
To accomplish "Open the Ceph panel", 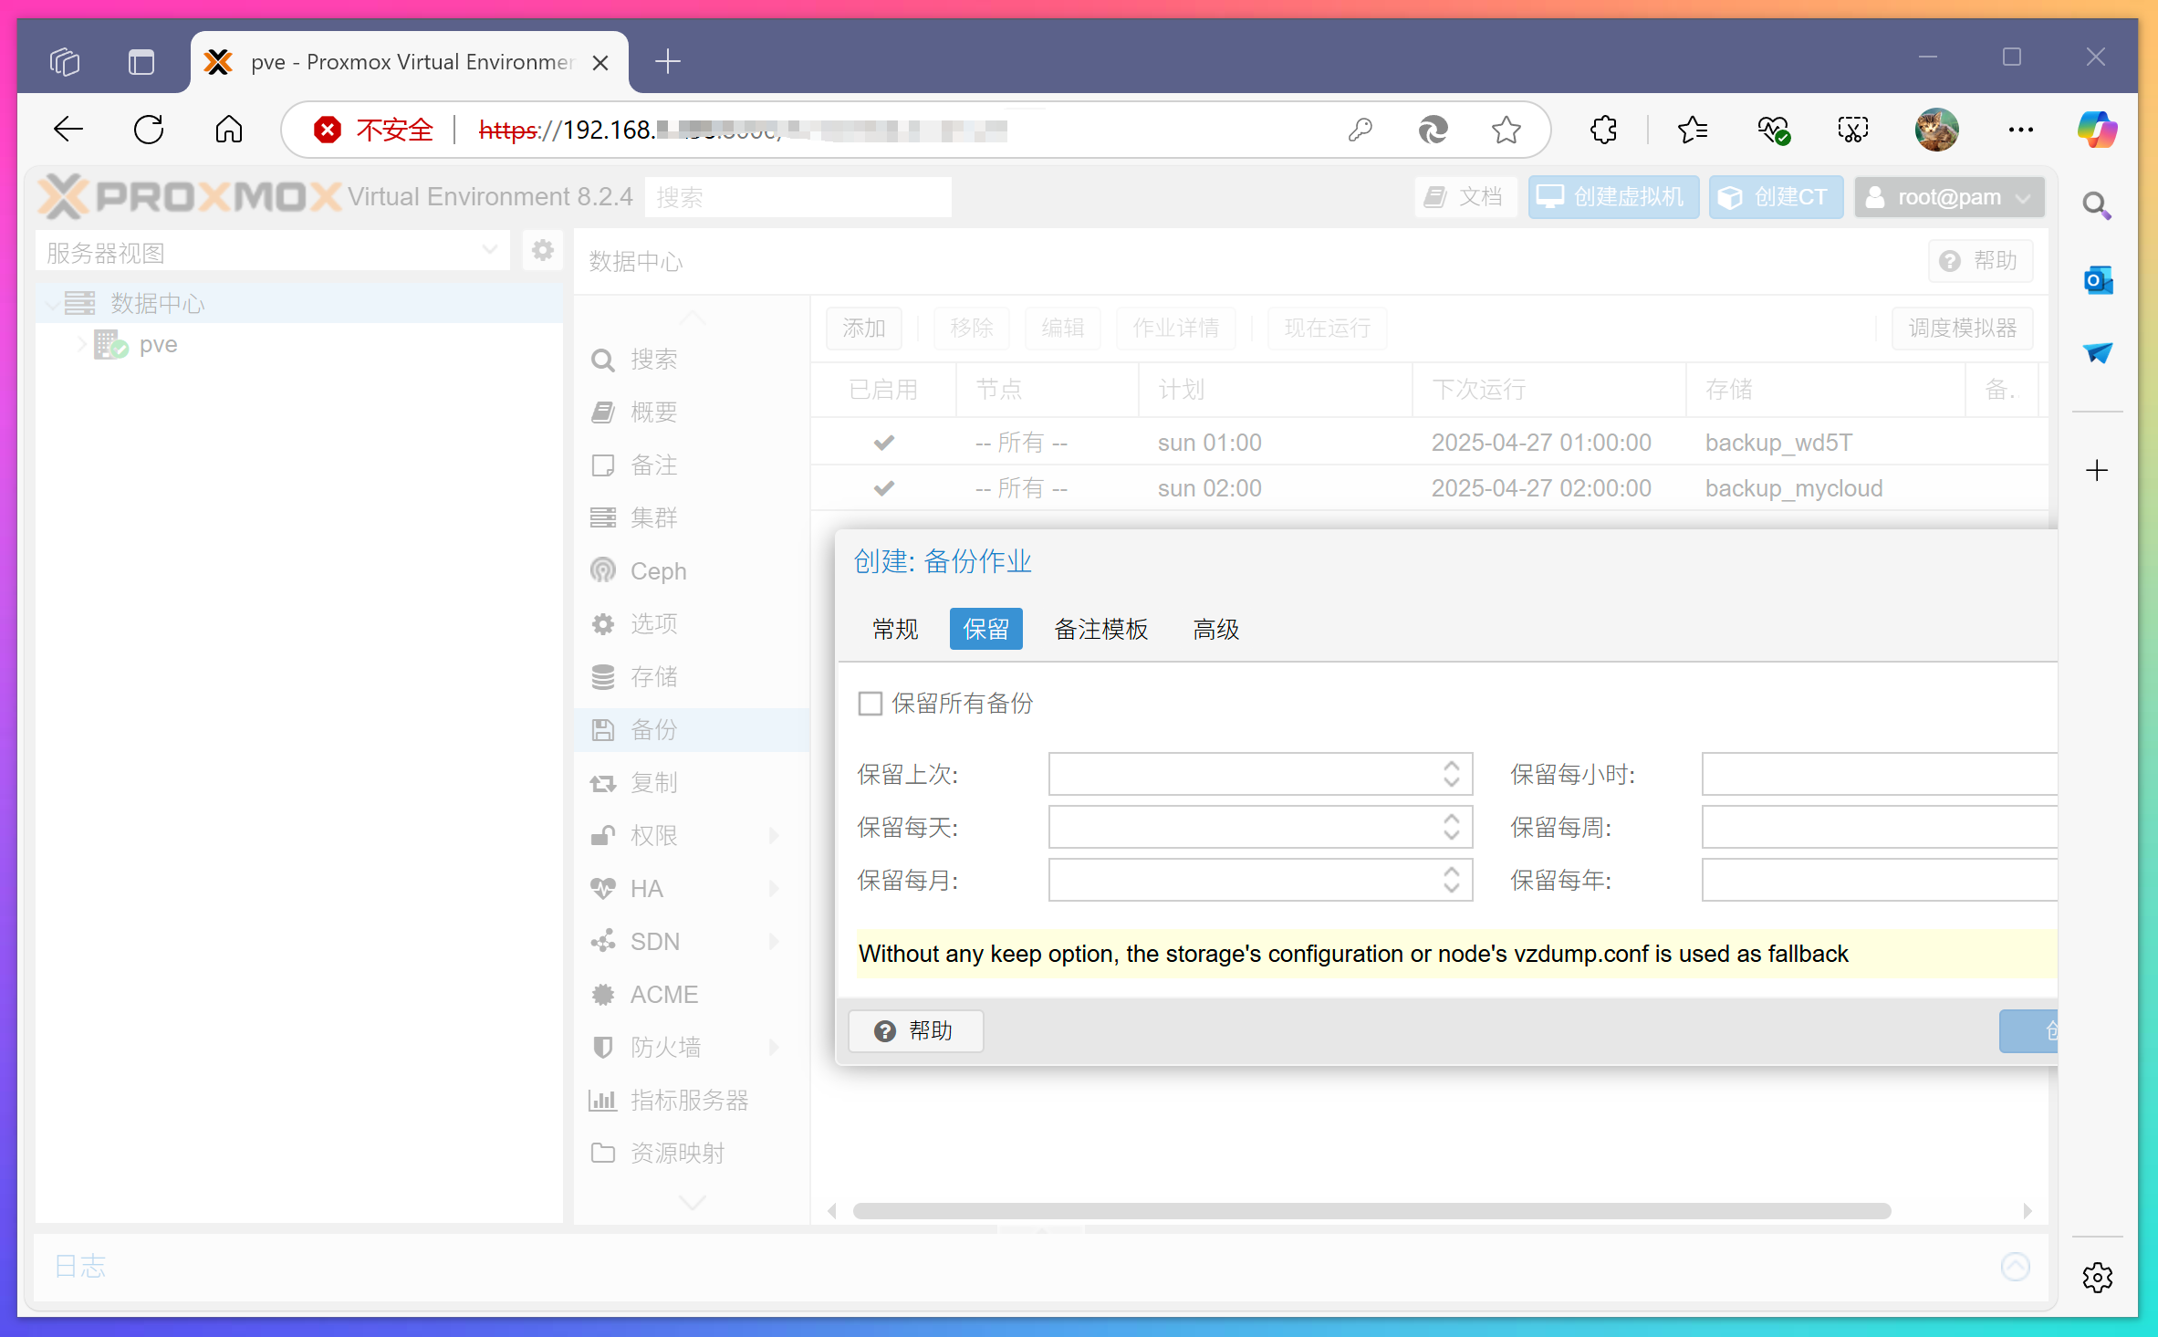I will click(x=657, y=570).
